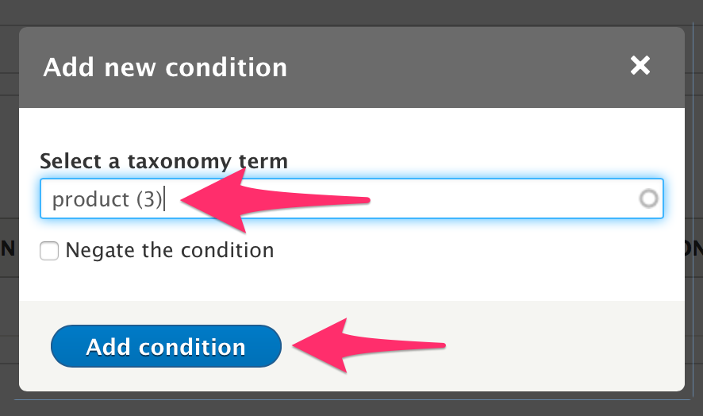Image resolution: width=703 pixels, height=416 pixels.
Task: Click empty white space beside the Negate checkbox label
Action: tap(476, 252)
